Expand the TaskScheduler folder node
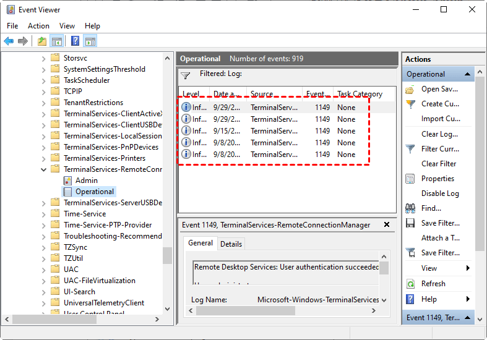This screenshot has height=340, width=487. click(x=43, y=80)
